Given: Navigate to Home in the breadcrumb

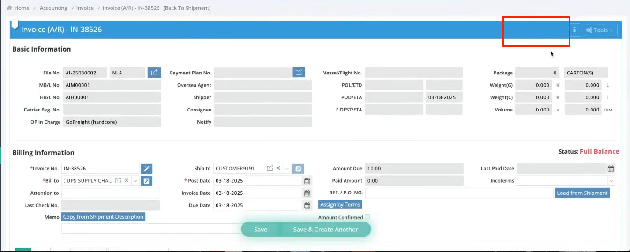Looking at the screenshot, I should pyautogui.click(x=22, y=8).
